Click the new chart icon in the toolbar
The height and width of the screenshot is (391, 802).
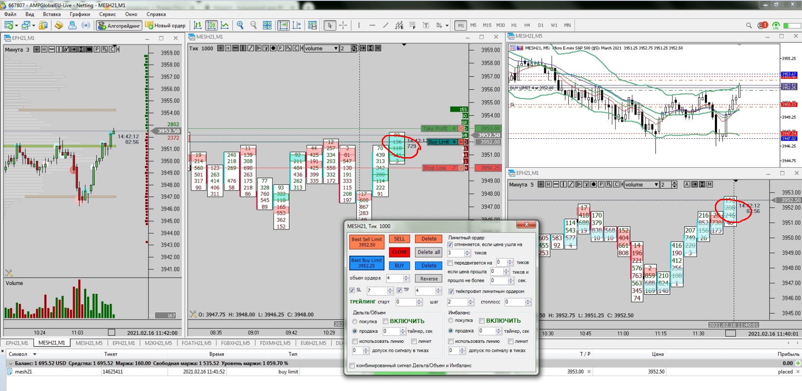(x=8, y=25)
